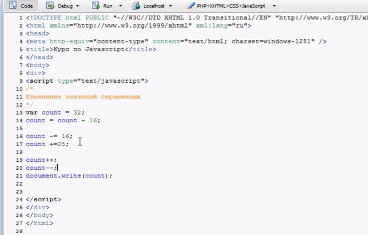Click script type="text/javascript" tag

click(87, 81)
